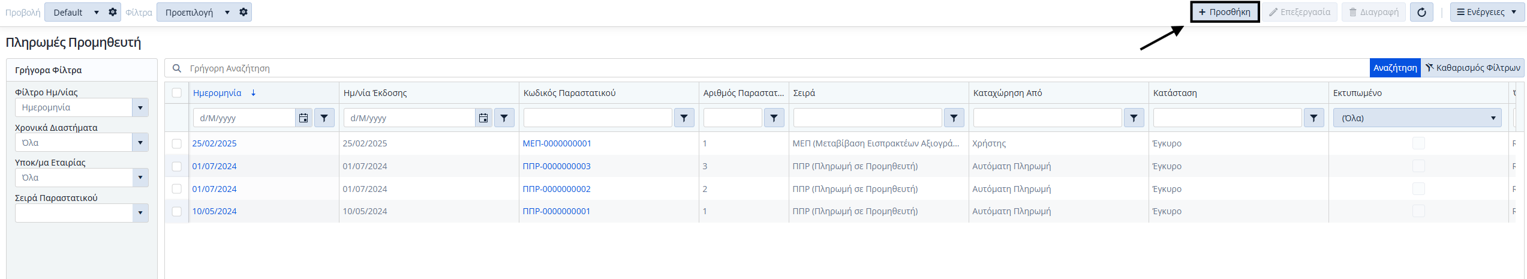Screen dimensions: 1527x279
Task: Open calendar picker for Ημ/νία Έκδοσης filter
Action: [483, 118]
